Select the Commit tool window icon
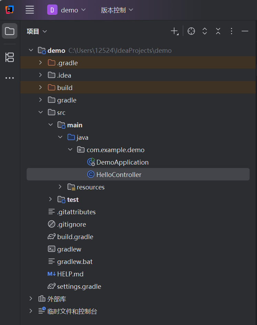The height and width of the screenshot is (325, 257). click(x=9, y=57)
